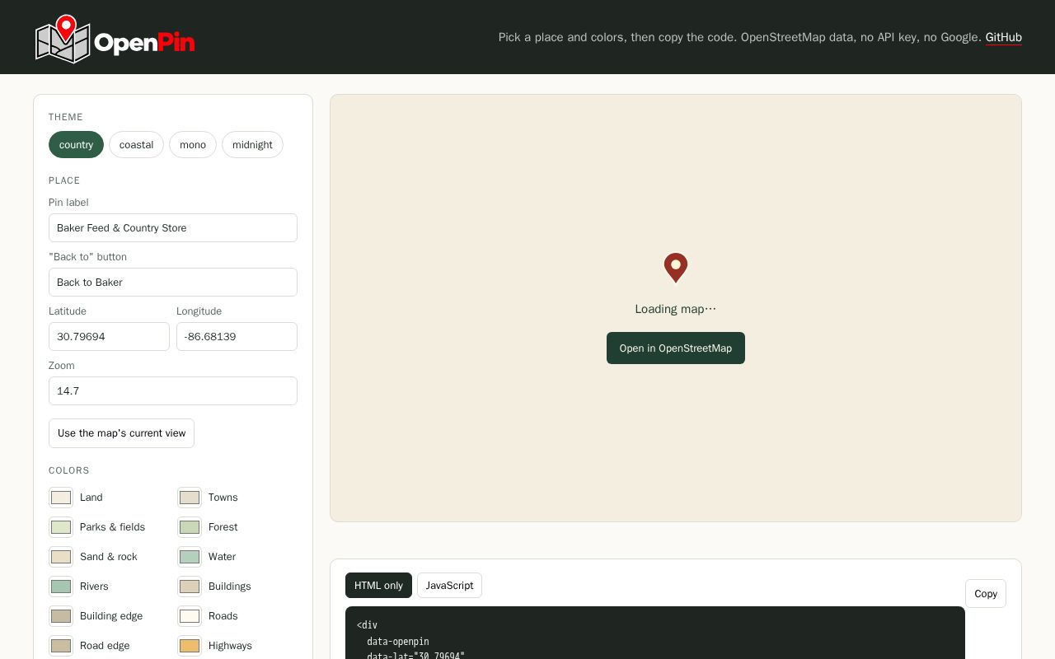Click the red map pin marker

coord(676,268)
